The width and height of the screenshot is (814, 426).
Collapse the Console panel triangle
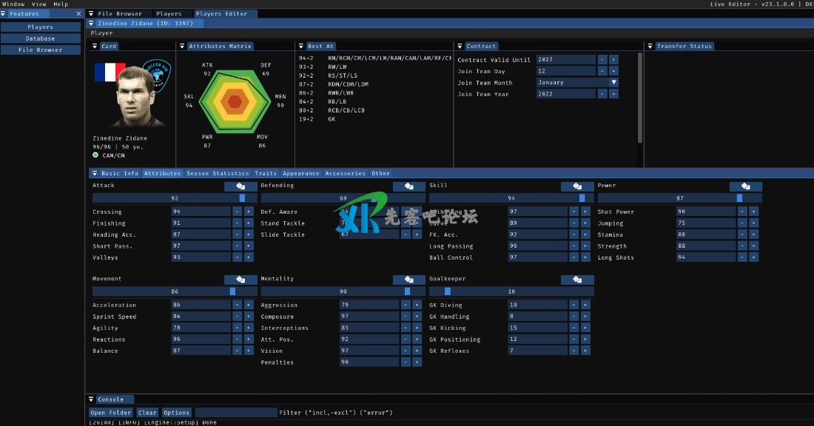pyautogui.click(x=91, y=399)
